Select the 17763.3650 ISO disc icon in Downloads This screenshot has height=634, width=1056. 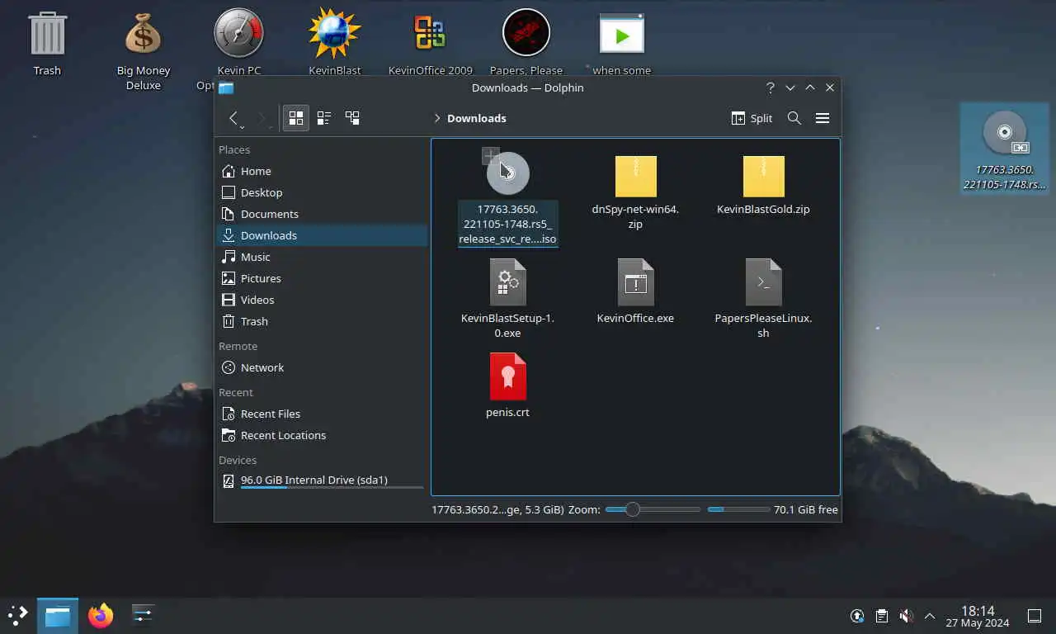pos(508,173)
